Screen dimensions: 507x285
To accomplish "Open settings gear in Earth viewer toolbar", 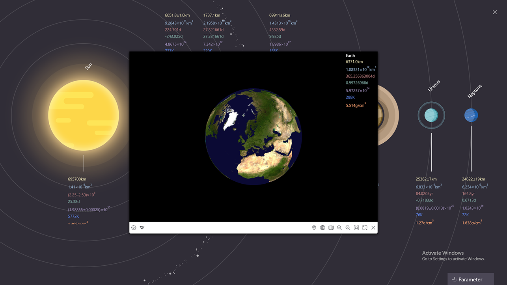I will click(134, 227).
